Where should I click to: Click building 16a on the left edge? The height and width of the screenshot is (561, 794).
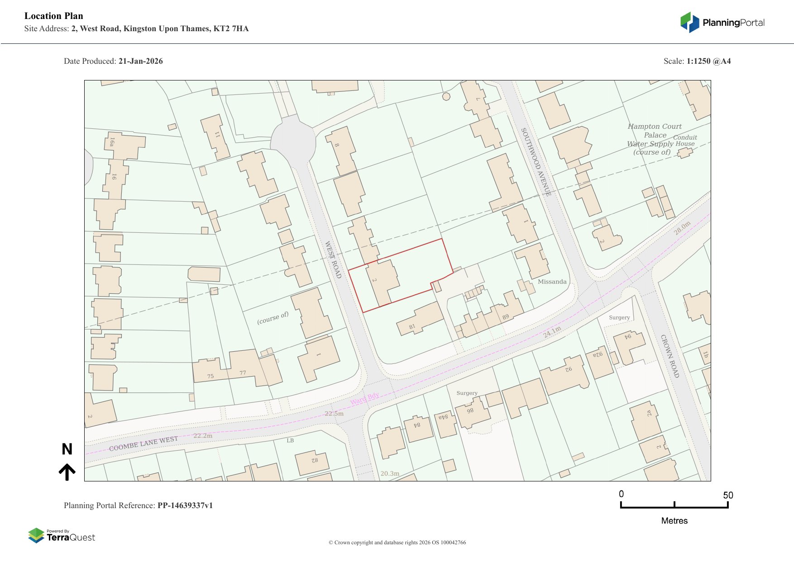click(x=124, y=145)
